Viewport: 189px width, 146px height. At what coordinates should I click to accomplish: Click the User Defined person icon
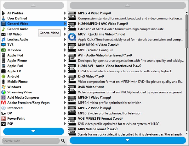click(x=3, y=19)
